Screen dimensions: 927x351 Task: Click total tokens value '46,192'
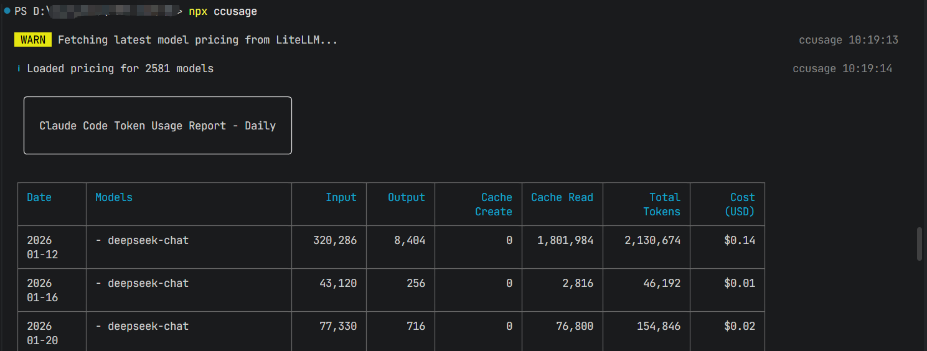click(x=662, y=283)
